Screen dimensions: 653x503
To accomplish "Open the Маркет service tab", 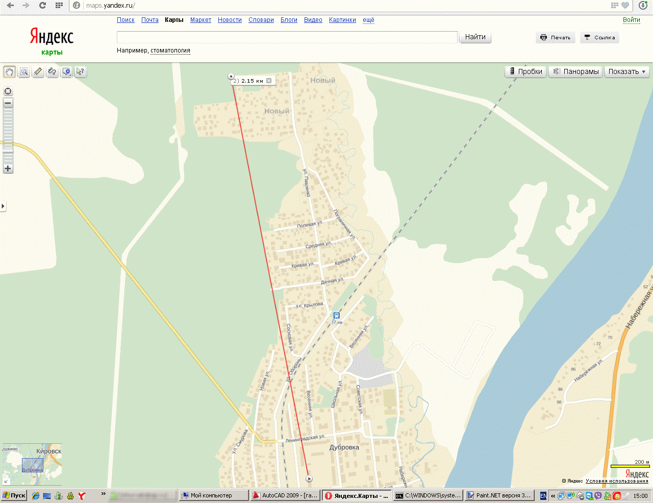I will [200, 20].
